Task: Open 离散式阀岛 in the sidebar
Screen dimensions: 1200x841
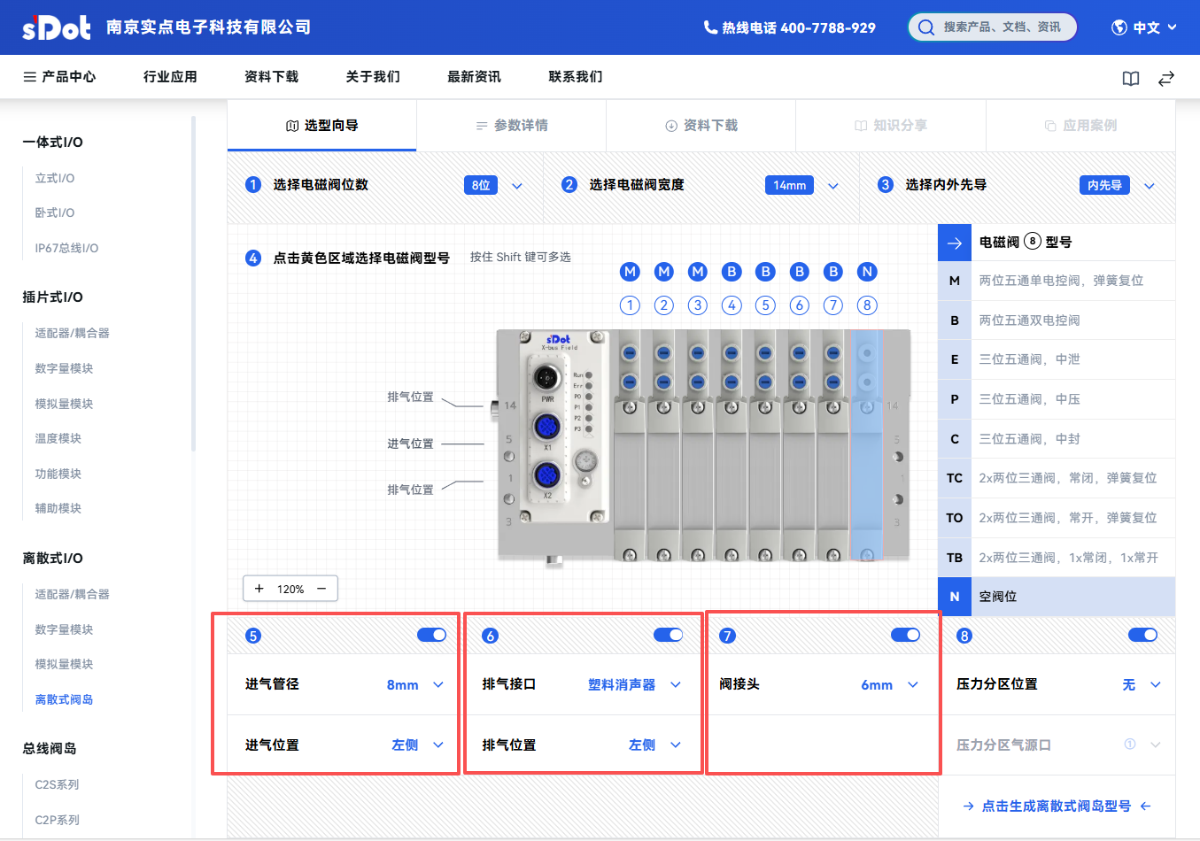Action: (64, 699)
